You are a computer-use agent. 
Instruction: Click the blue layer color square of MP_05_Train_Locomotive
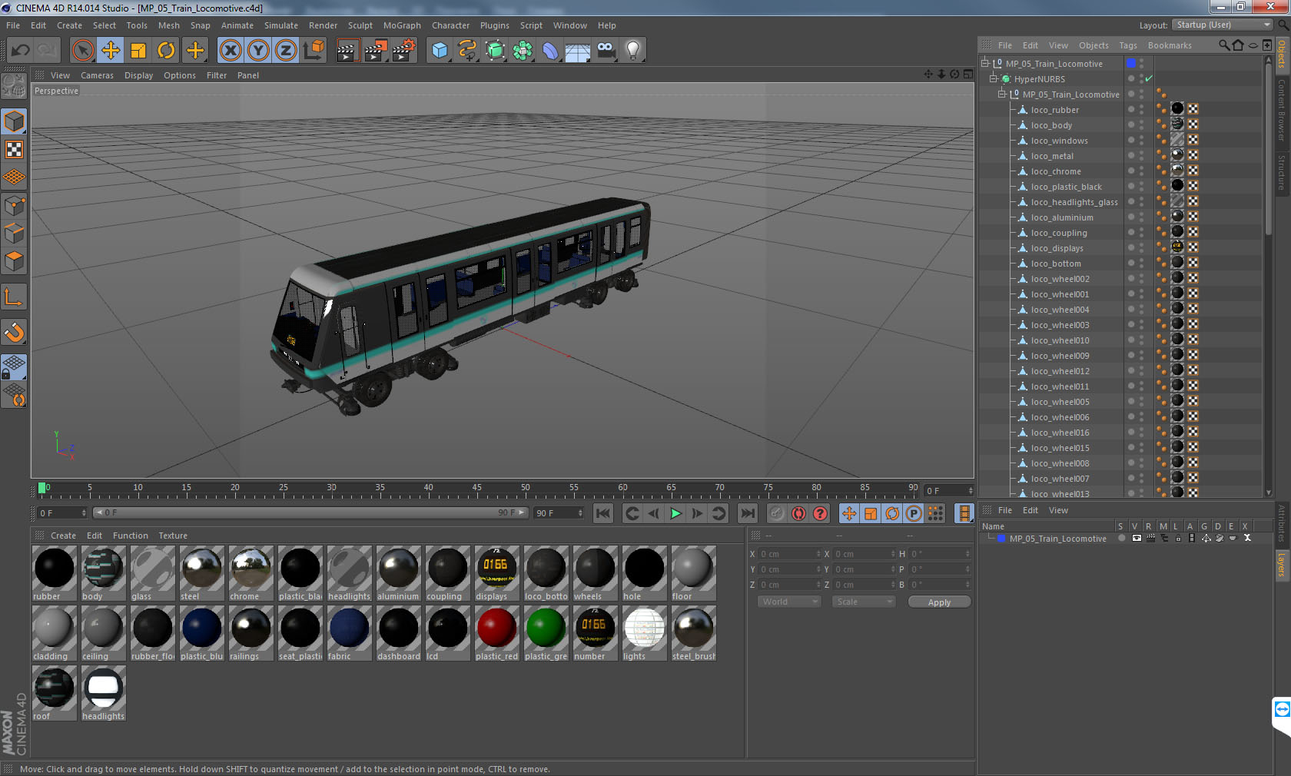point(1130,64)
